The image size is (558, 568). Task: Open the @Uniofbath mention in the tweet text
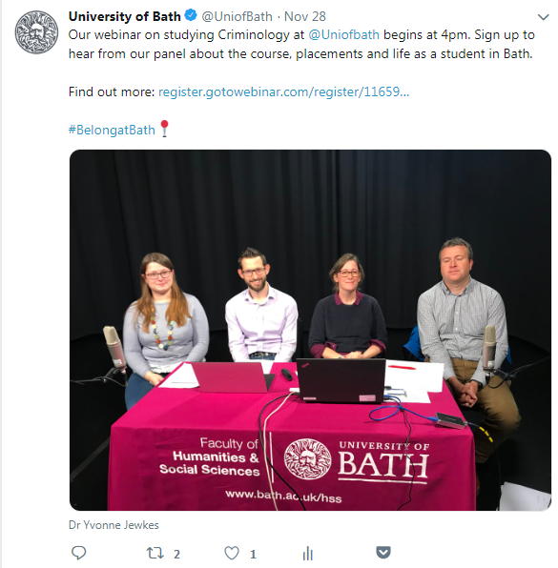point(343,34)
